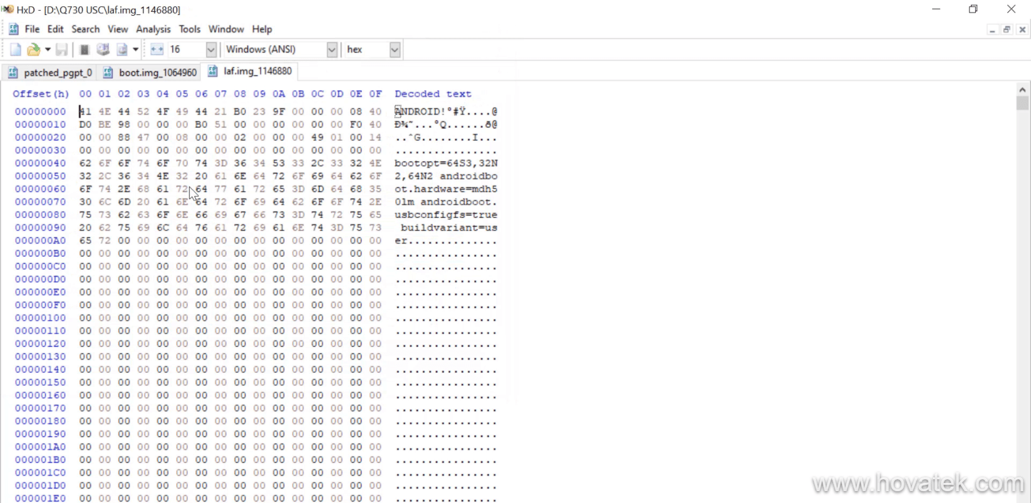This screenshot has width=1031, height=503.
Task: Click scrollbar up arrow
Action: (1023, 90)
